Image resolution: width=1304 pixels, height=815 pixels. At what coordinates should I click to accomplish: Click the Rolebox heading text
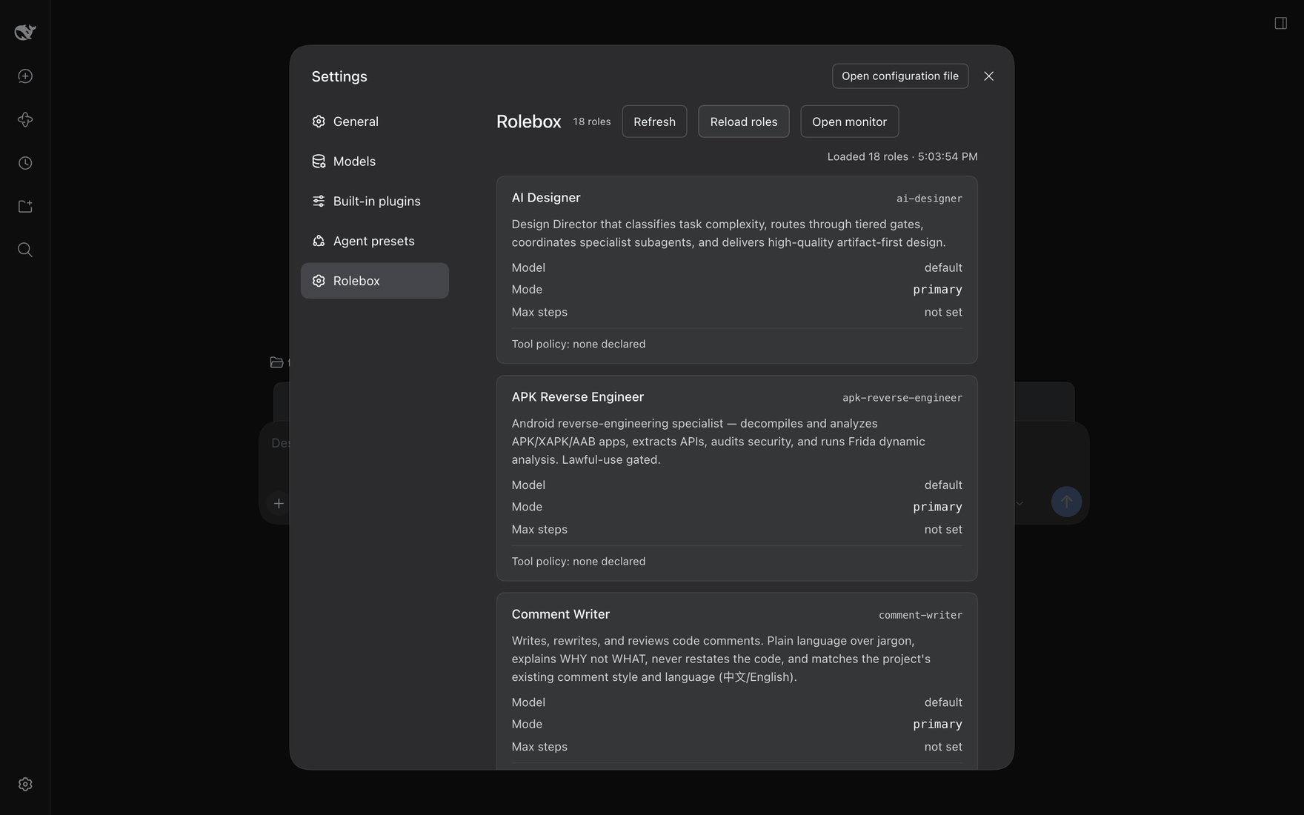click(x=528, y=122)
